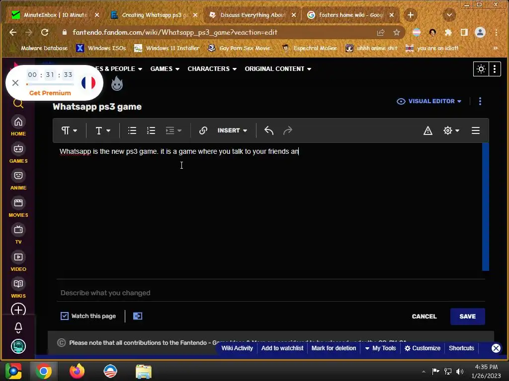Open the ORIGINAL CONTENT navigation menu
509x381 pixels.
(278, 68)
